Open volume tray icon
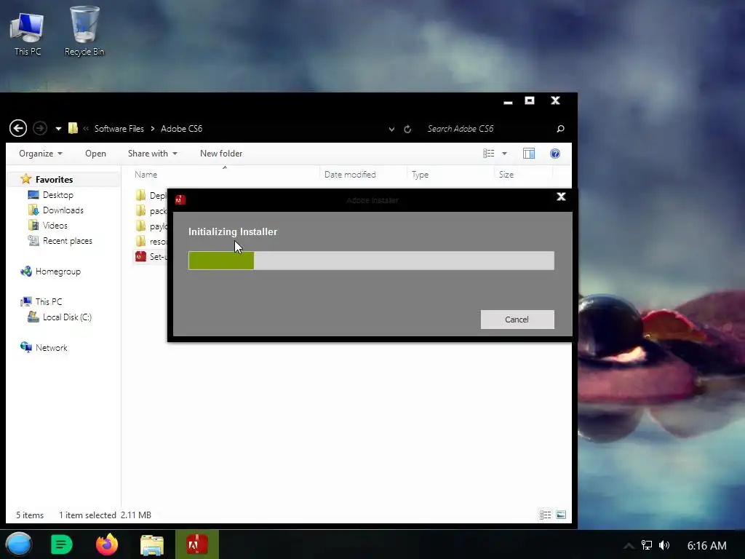The height and width of the screenshot is (559, 745). click(x=664, y=545)
